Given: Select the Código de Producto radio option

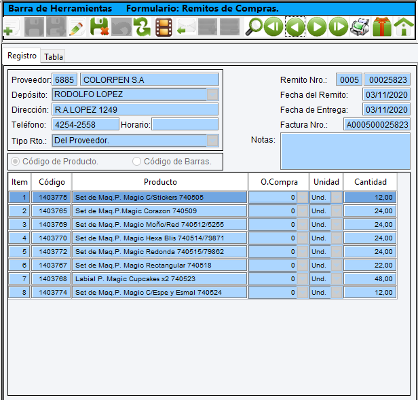Looking at the screenshot, I should (15, 162).
